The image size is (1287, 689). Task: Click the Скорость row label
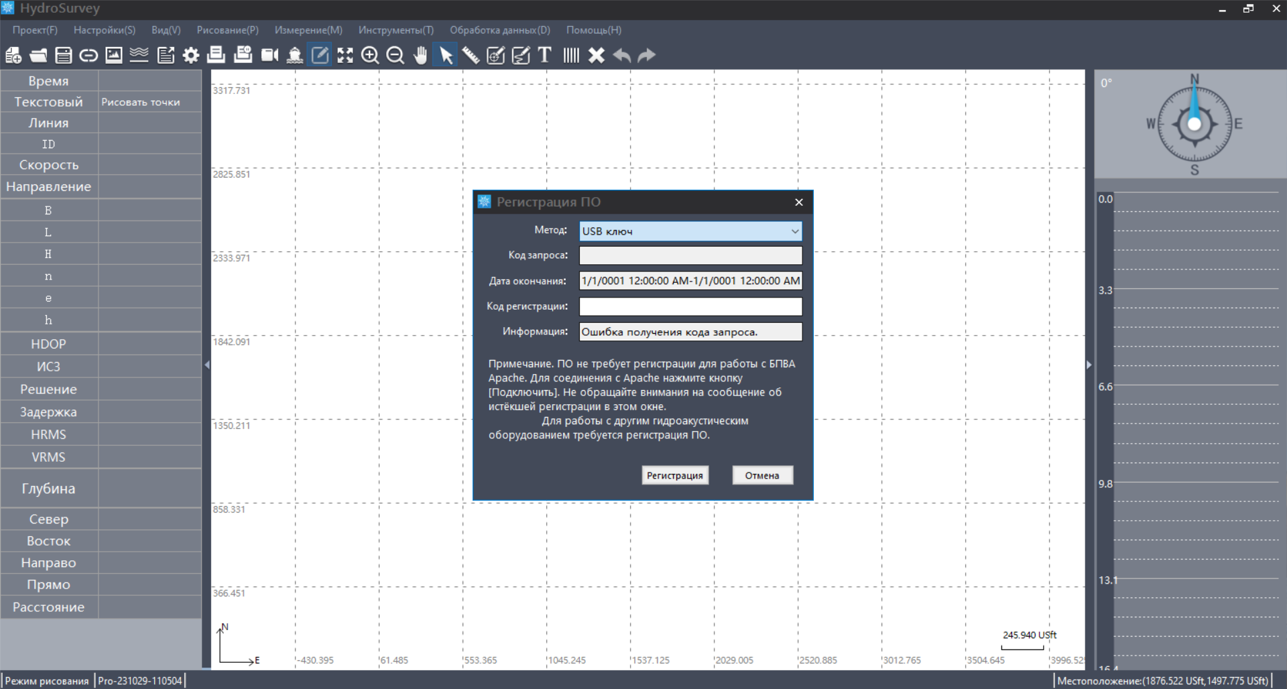click(x=49, y=165)
